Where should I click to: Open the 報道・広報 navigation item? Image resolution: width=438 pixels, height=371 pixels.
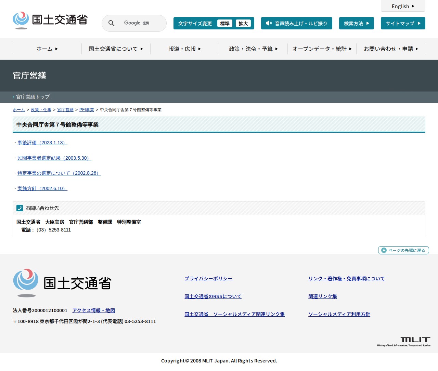(x=184, y=49)
